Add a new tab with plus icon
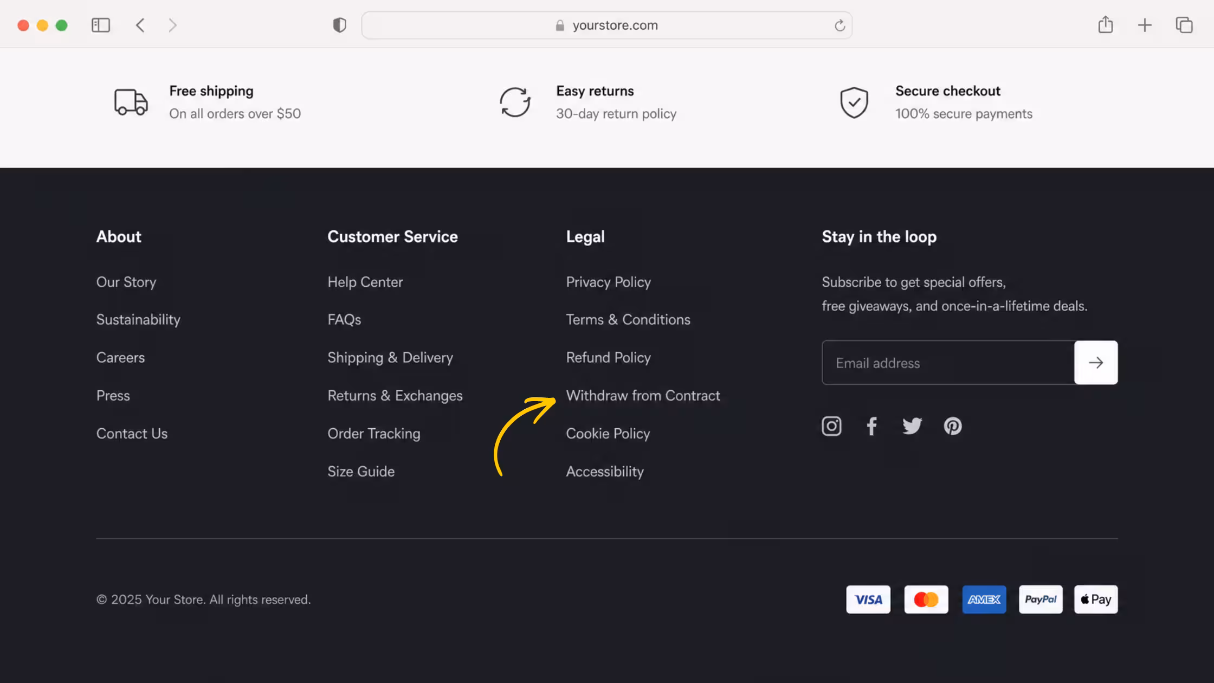1214x683 pixels. tap(1145, 25)
